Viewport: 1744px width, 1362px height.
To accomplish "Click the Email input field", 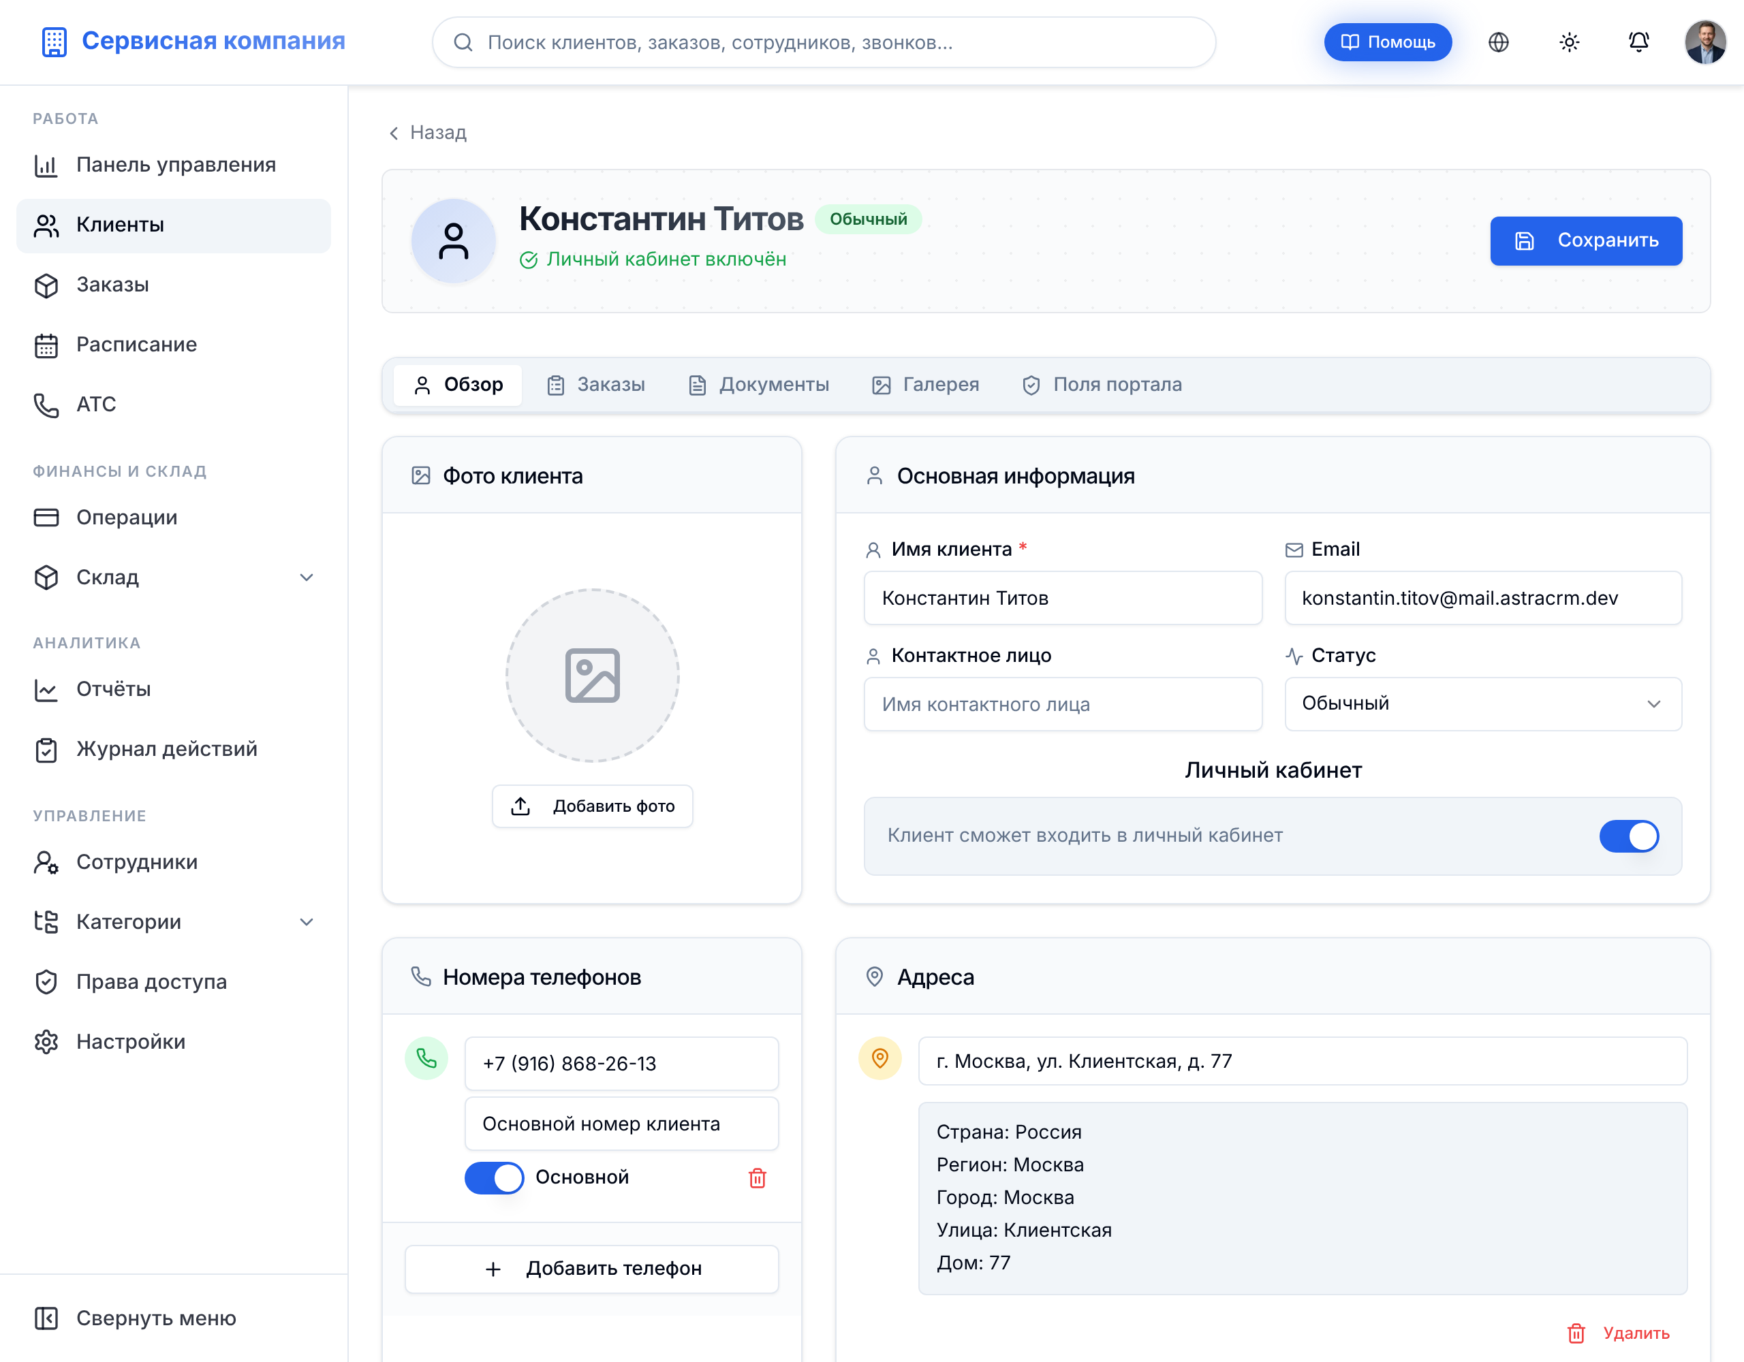I will (x=1483, y=598).
